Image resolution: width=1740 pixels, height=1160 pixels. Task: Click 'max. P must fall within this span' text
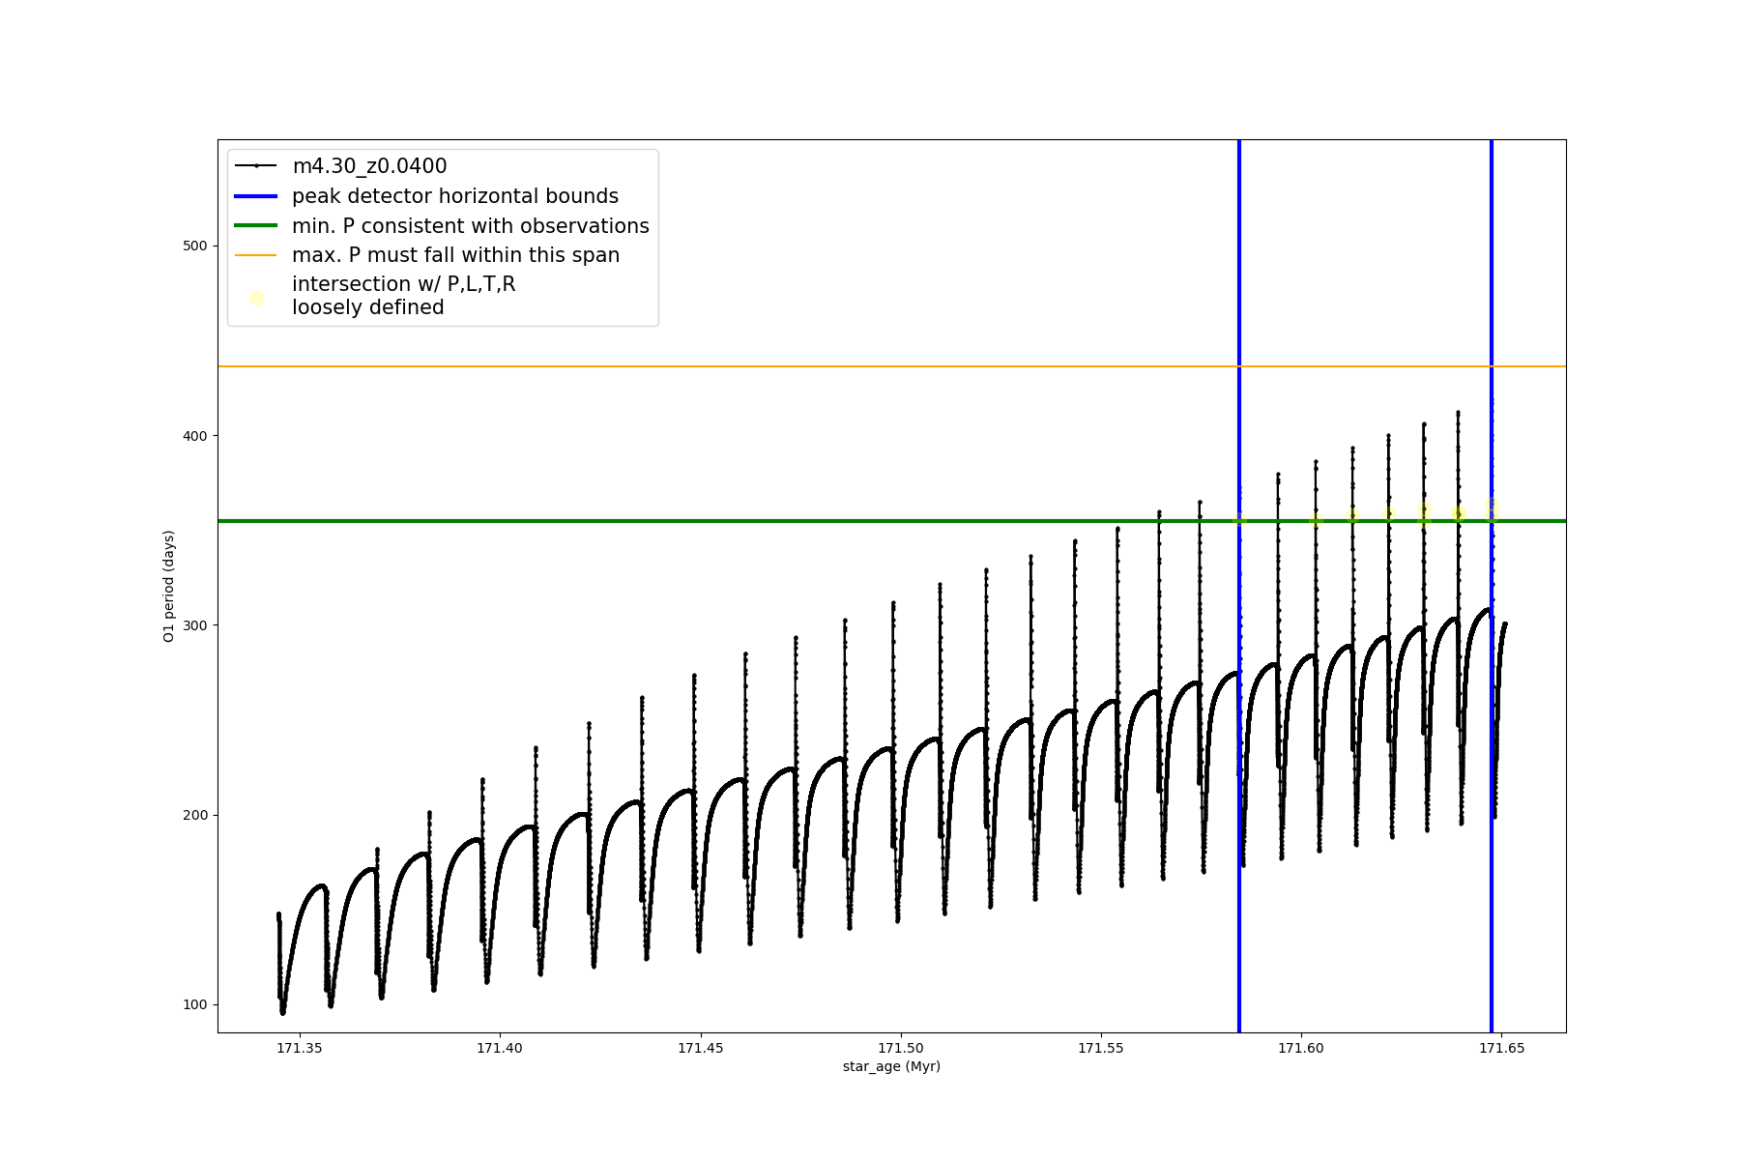(x=455, y=255)
